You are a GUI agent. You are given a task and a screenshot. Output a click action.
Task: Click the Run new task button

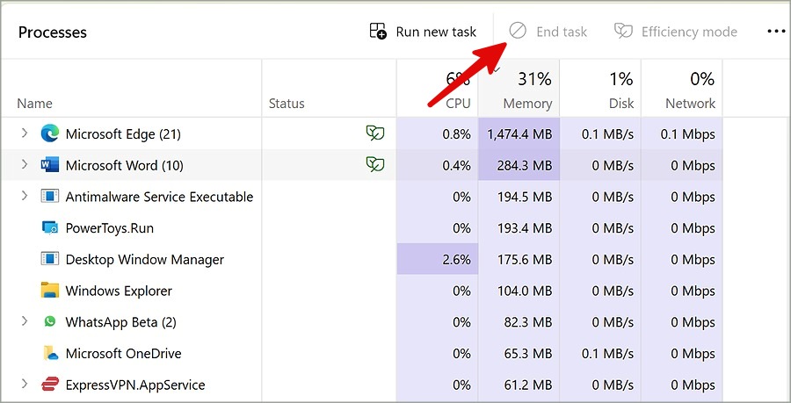click(423, 32)
